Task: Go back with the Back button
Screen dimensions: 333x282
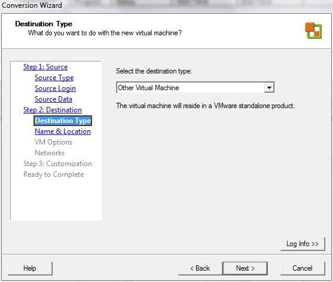Action: (200, 268)
